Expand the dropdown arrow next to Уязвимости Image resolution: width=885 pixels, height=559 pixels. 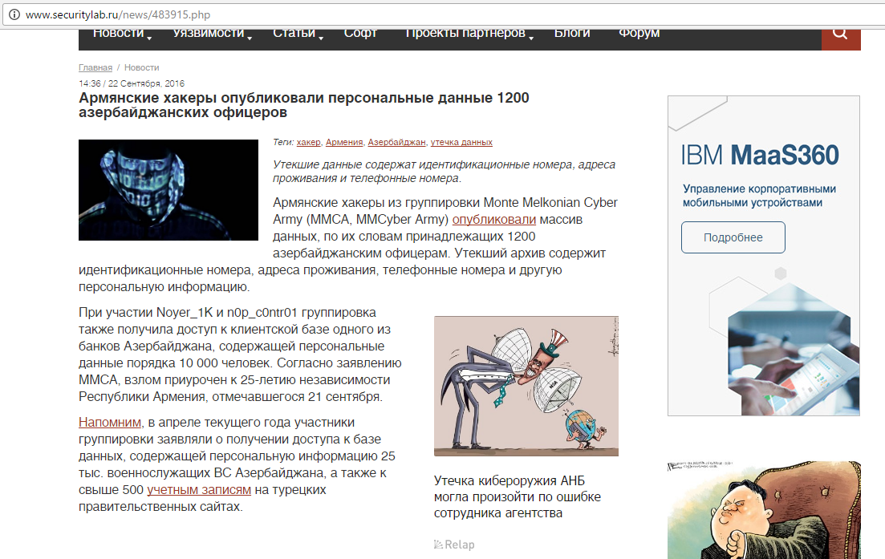click(250, 38)
